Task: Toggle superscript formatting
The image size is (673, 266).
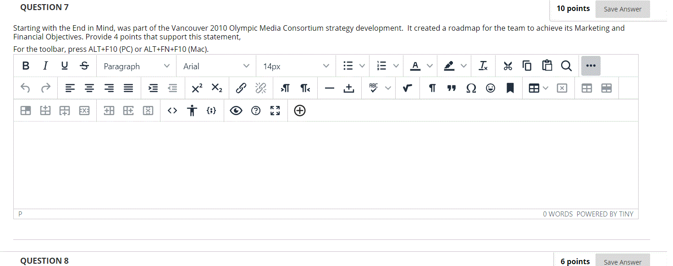Action: point(198,88)
